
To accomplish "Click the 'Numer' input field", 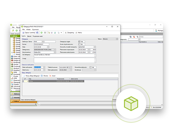I will [42, 44].
